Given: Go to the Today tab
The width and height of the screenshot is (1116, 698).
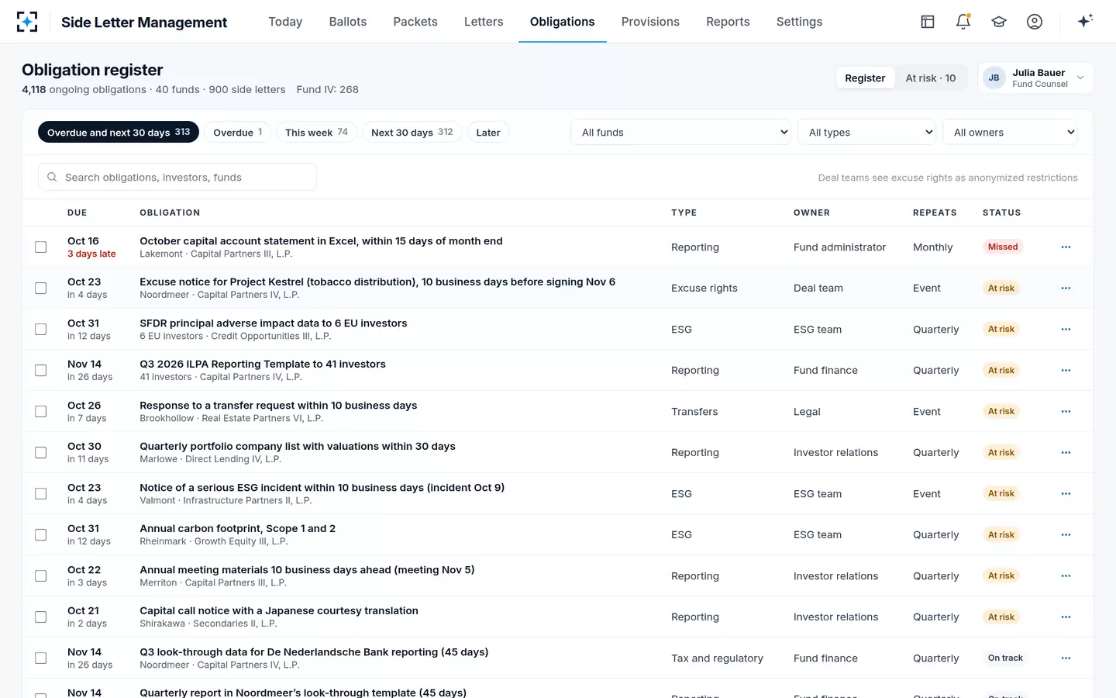Looking at the screenshot, I should pyautogui.click(x=285, y=22).
